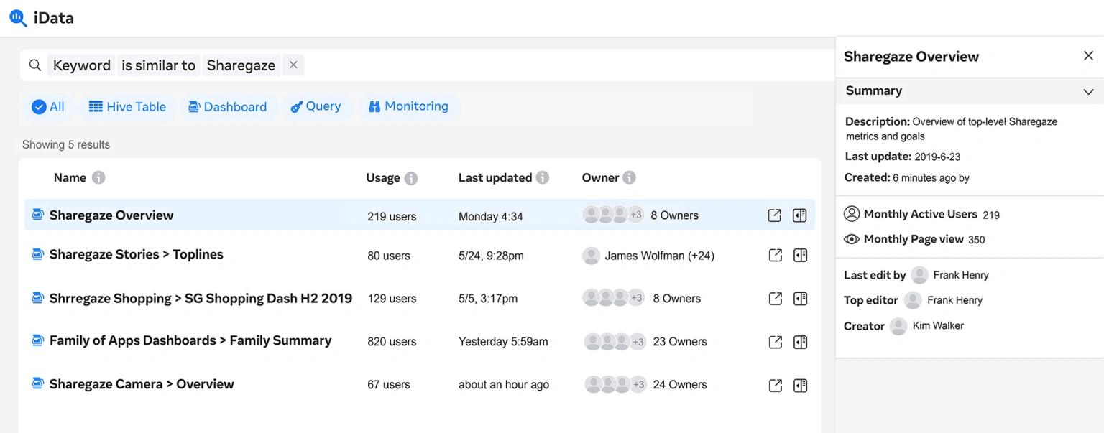Screen dimensions: 1104x433
Task: Click the info icon beside Name column
Action: [98, 177]
